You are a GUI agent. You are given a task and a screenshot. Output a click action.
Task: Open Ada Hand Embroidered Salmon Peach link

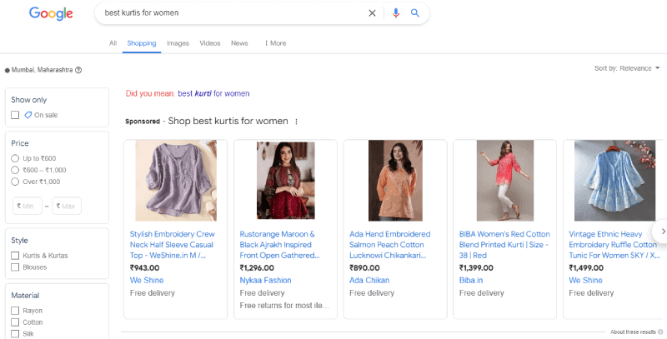390,245
